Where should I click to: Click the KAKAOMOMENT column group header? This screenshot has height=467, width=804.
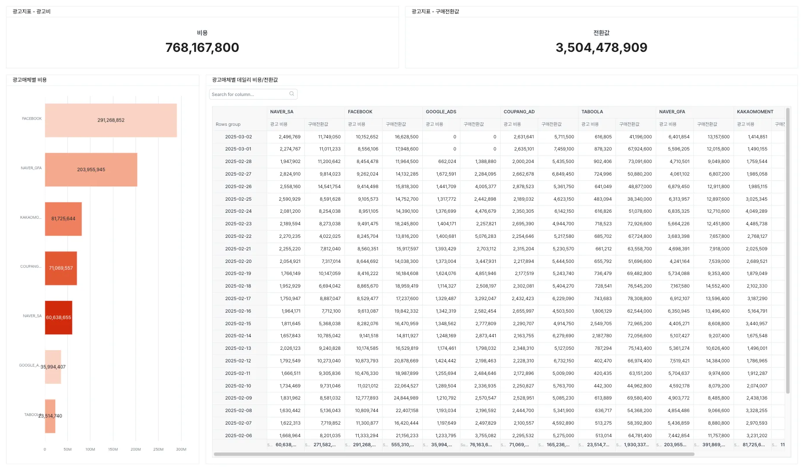click(755, 112)
